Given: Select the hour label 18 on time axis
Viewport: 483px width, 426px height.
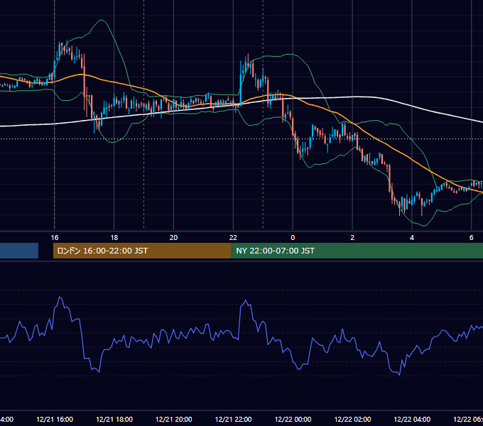Looking at the screenshot, I should click(114, 238).
